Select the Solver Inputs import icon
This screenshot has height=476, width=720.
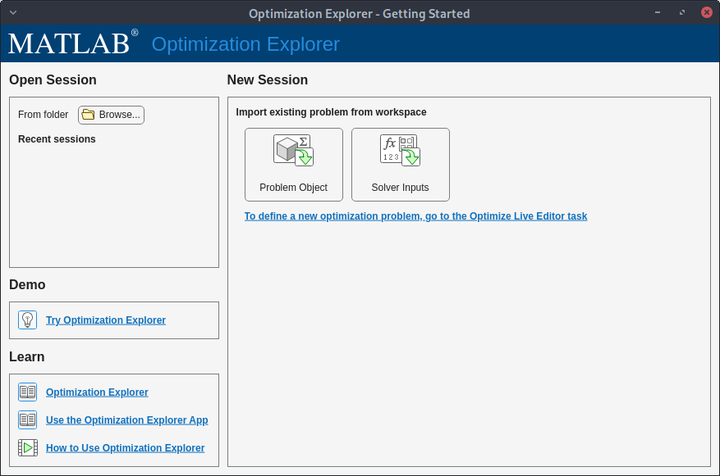pos(400,149)
